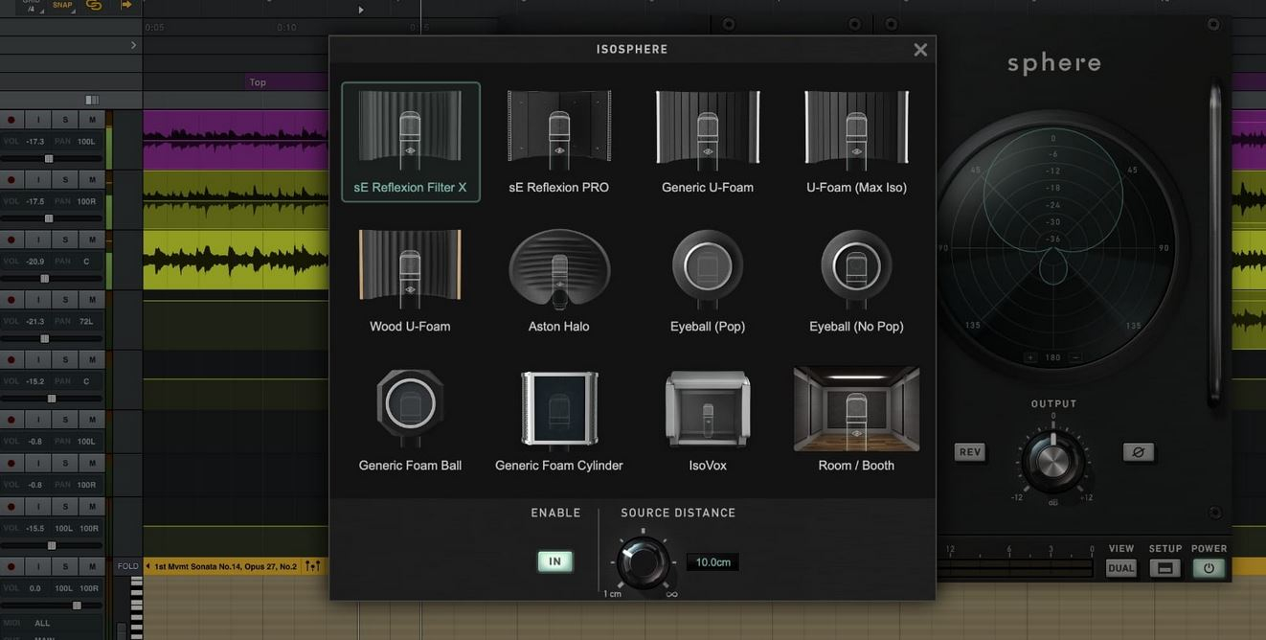Toggle the link icon in the toolbar

[94, 5]
